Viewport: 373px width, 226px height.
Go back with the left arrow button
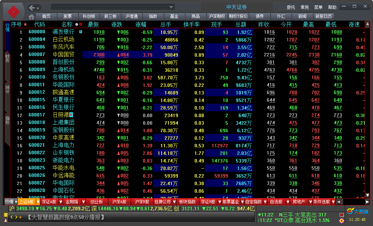click(x=32, y=8)
